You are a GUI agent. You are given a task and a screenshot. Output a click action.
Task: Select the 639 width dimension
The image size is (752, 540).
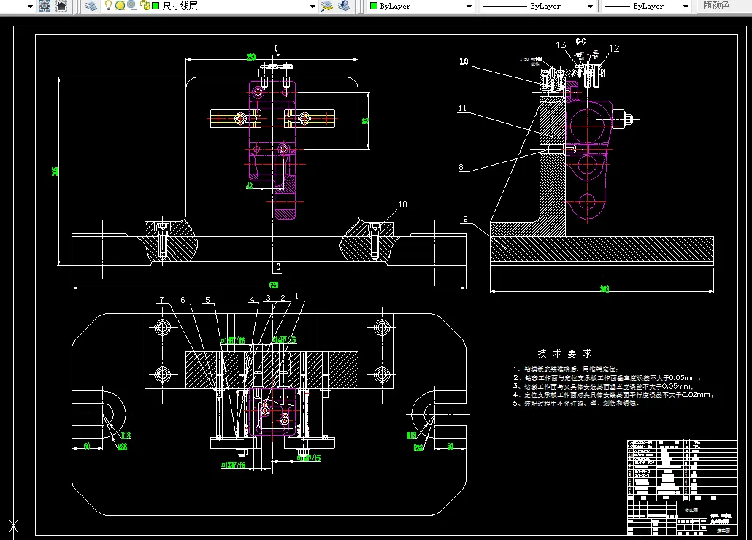[x=274, y=285]
